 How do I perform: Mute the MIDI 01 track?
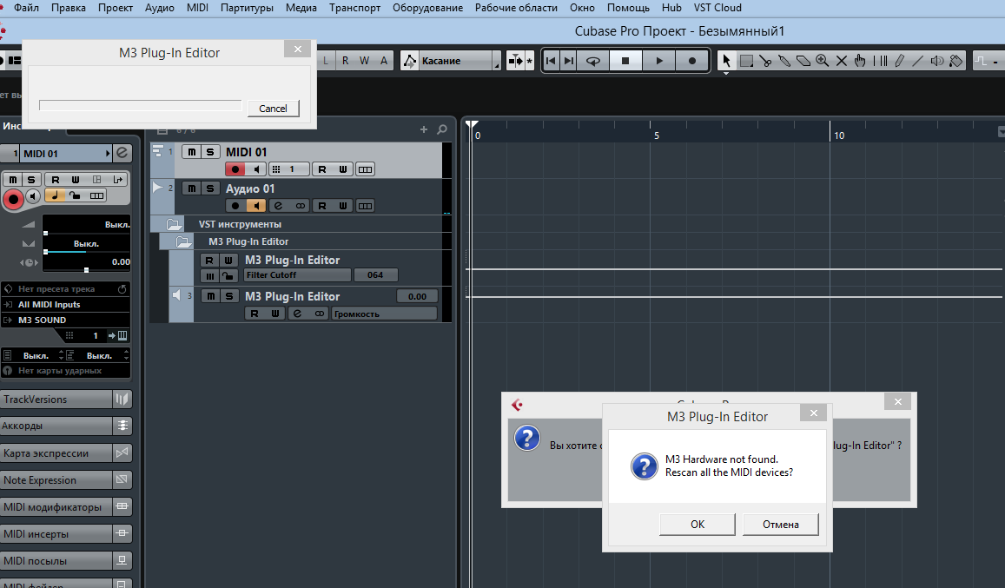(x=192, y=152)
